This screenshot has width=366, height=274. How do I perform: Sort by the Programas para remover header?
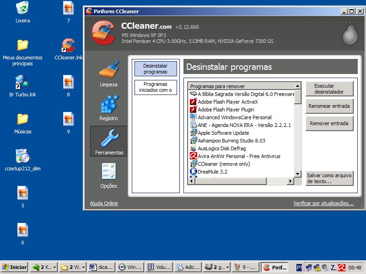point(241,86)
